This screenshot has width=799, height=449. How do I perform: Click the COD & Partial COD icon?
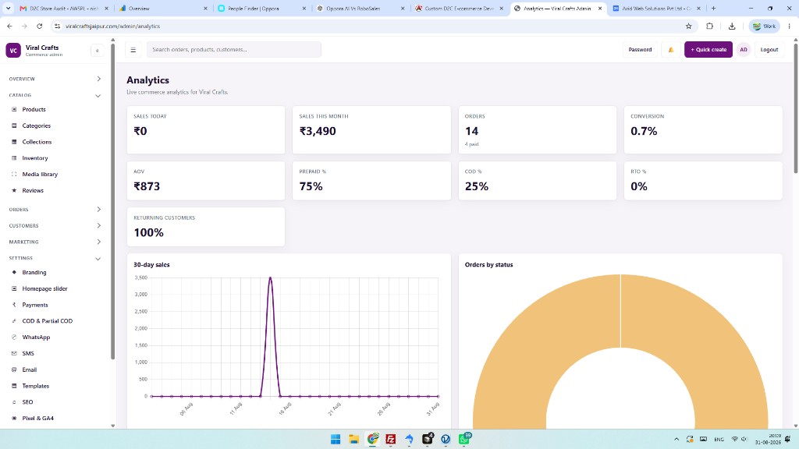14,321
